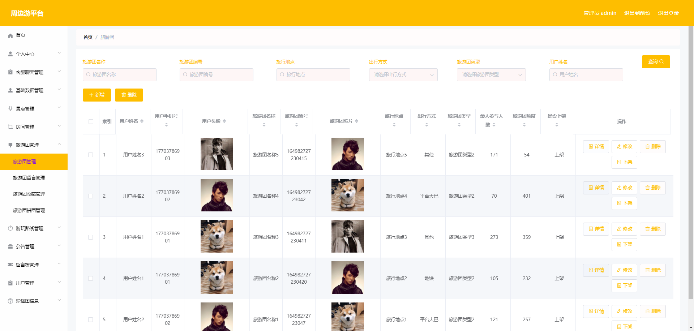Click 修改 for row 旅游团名称4
694x331 pixels.
(624, 188)
